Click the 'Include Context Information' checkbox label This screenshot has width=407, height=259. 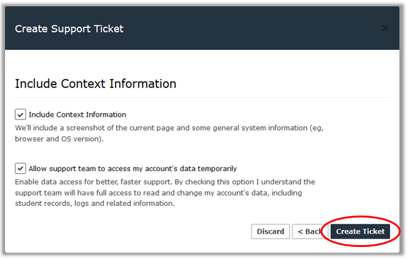(x=77, y=114)
